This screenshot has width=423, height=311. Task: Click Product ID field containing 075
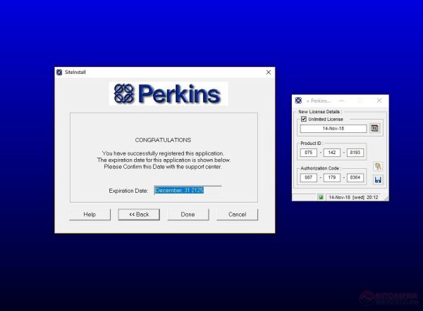308,153
